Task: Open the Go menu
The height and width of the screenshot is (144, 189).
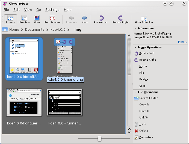Action: tap(39, 10)
